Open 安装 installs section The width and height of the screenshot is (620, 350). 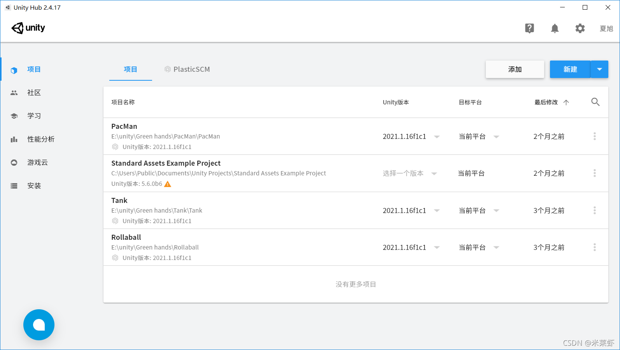coord(34,185)
